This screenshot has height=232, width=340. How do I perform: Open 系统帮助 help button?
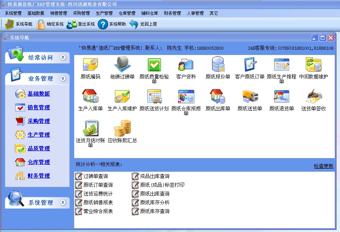(x=112, y=24)
